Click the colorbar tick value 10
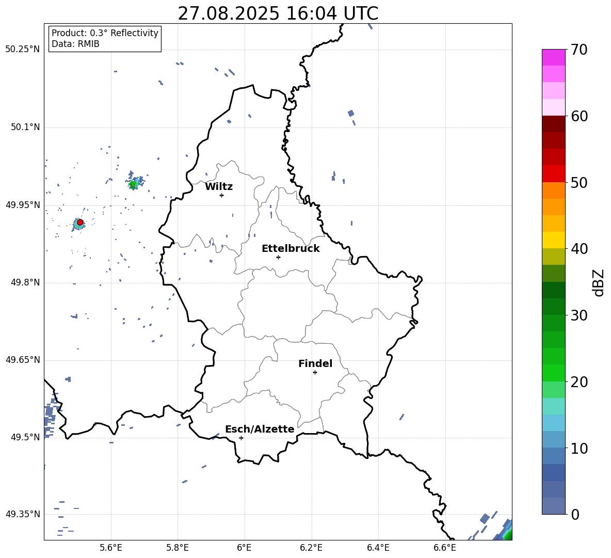The image size is (611, 558). click(x=579, y=448)
